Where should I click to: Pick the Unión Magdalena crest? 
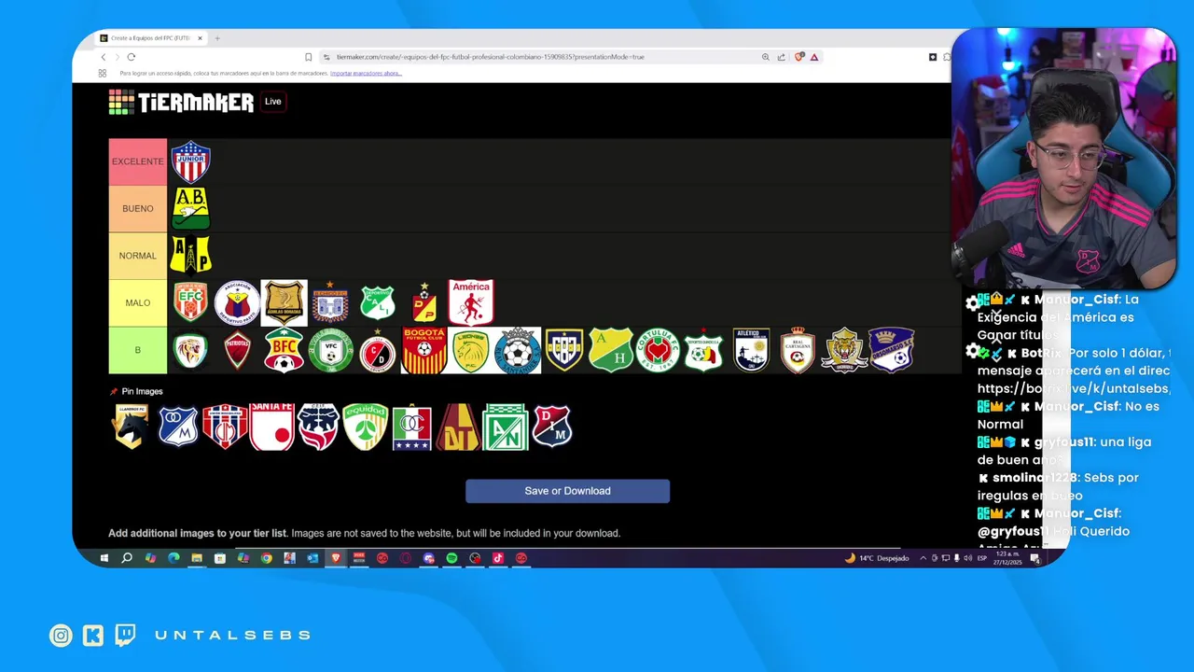pos(225,427)
